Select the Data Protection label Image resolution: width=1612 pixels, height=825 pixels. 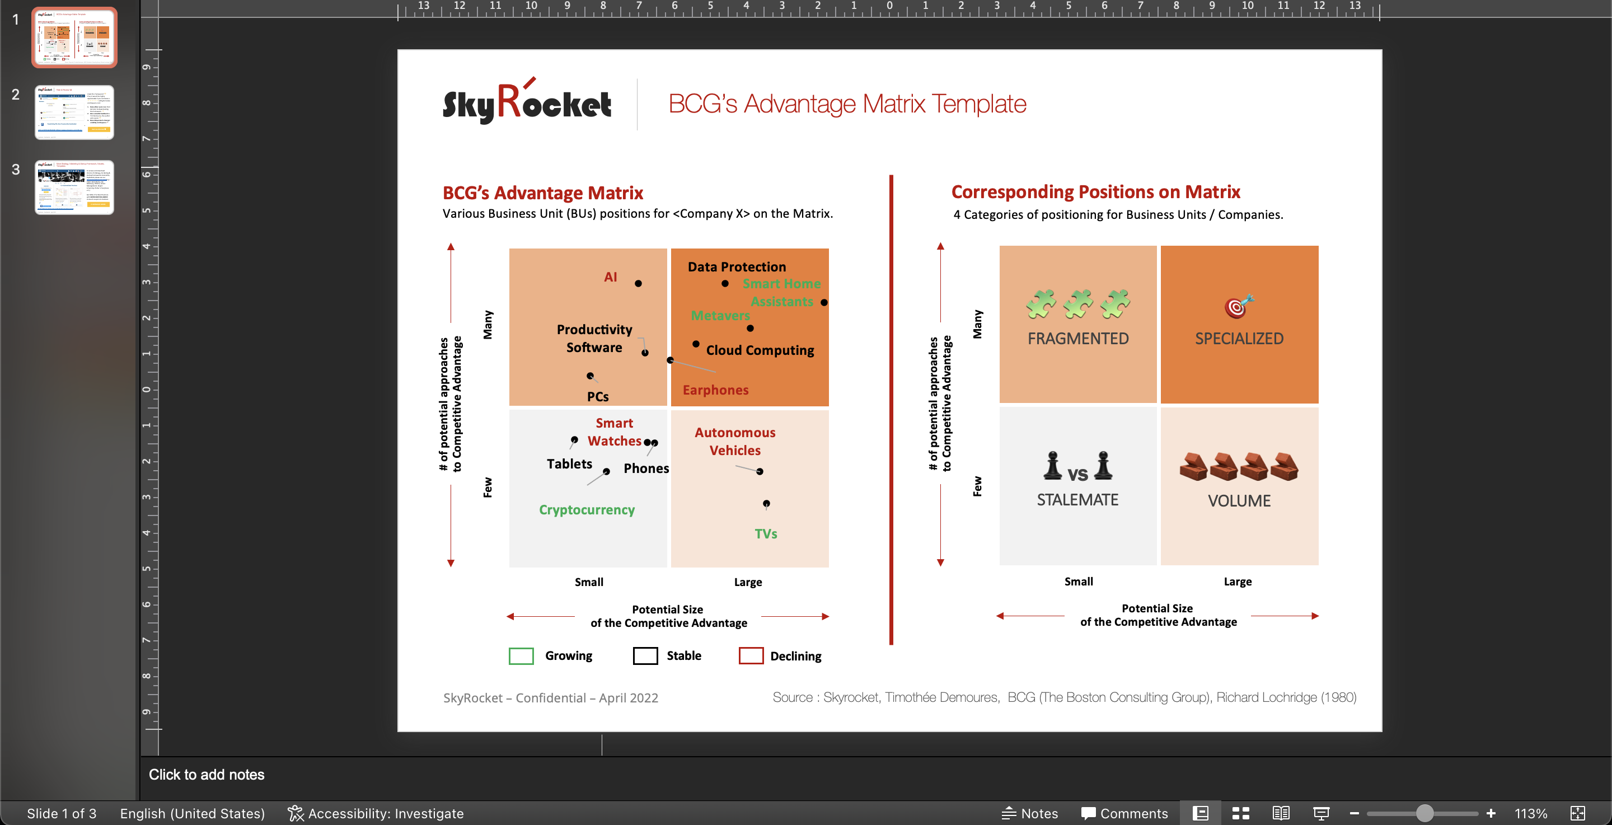[737, 266]
